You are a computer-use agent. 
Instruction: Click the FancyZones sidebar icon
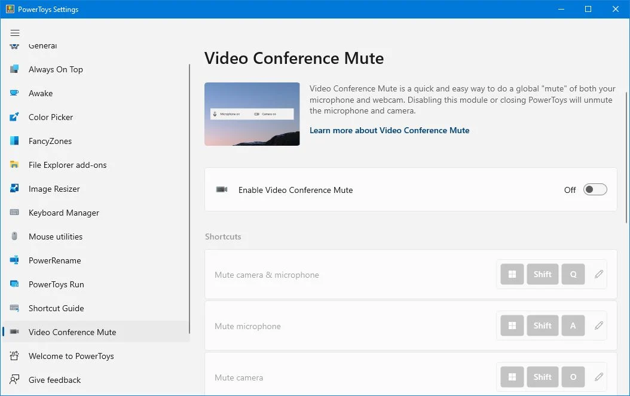14,141
